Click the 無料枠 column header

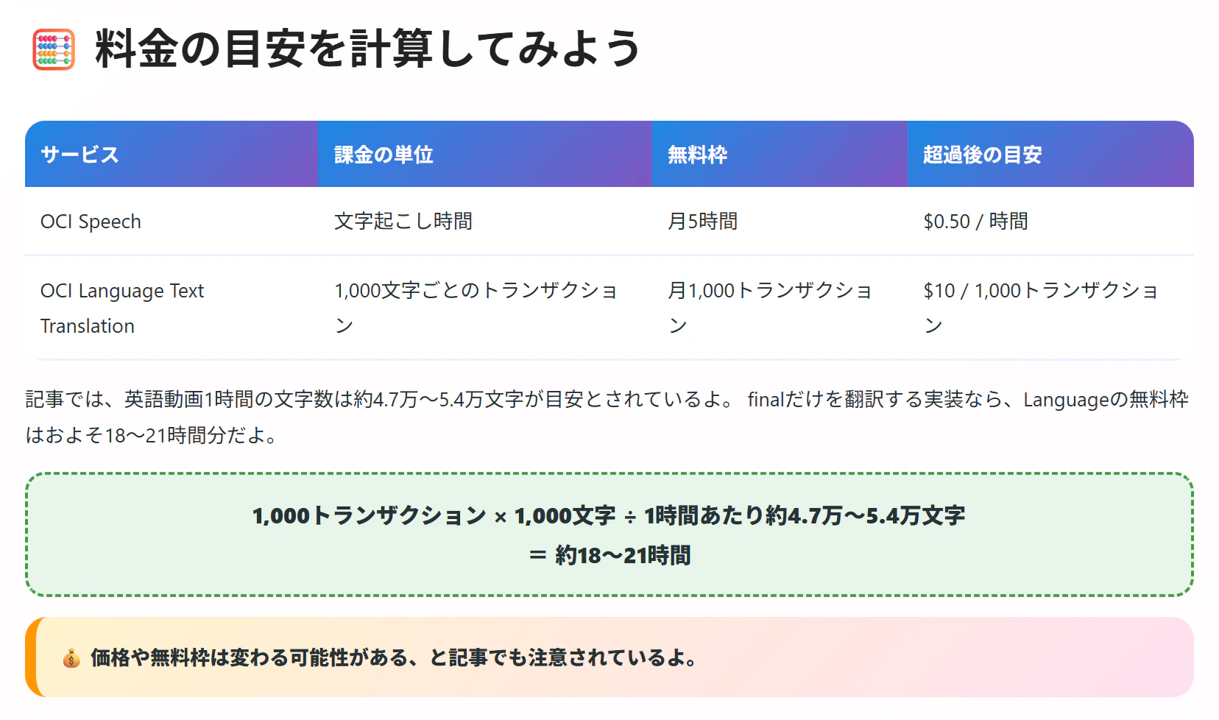coord(780,154)
